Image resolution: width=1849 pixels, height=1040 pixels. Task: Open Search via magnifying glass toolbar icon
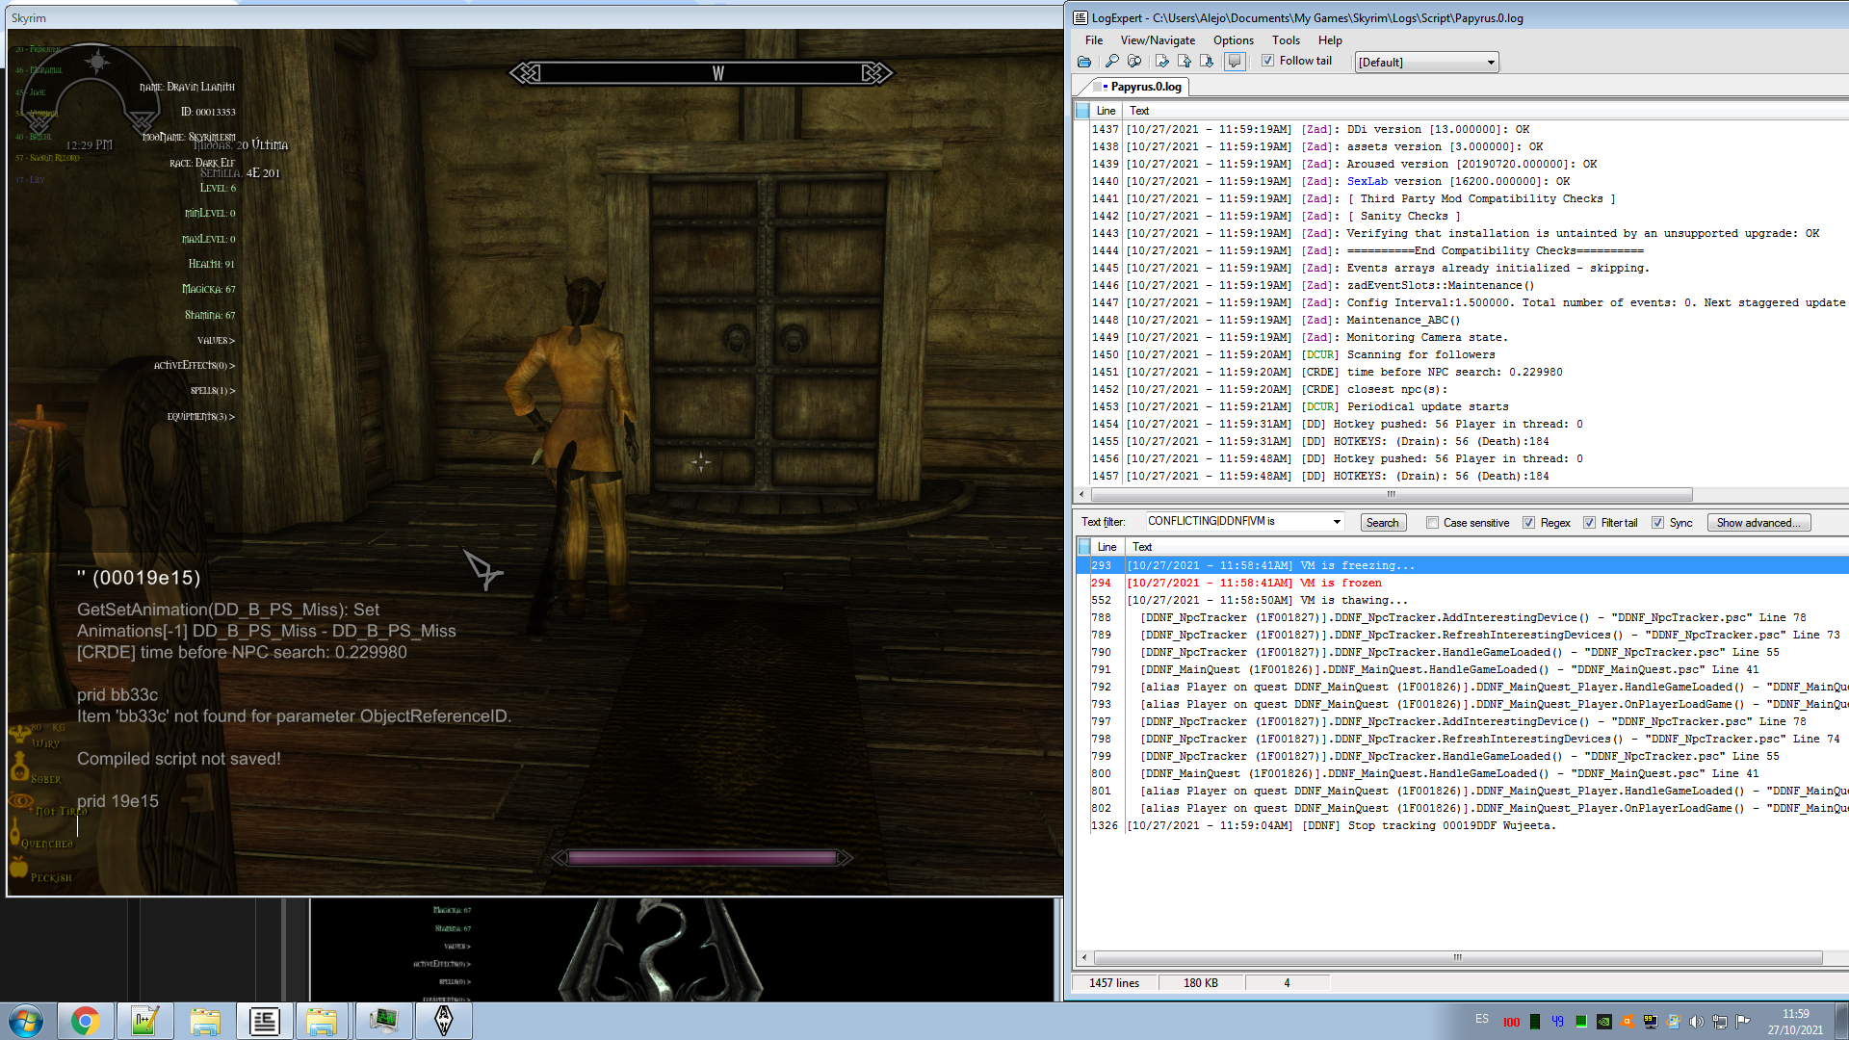pyautogui.click(x=1111, y=62)
